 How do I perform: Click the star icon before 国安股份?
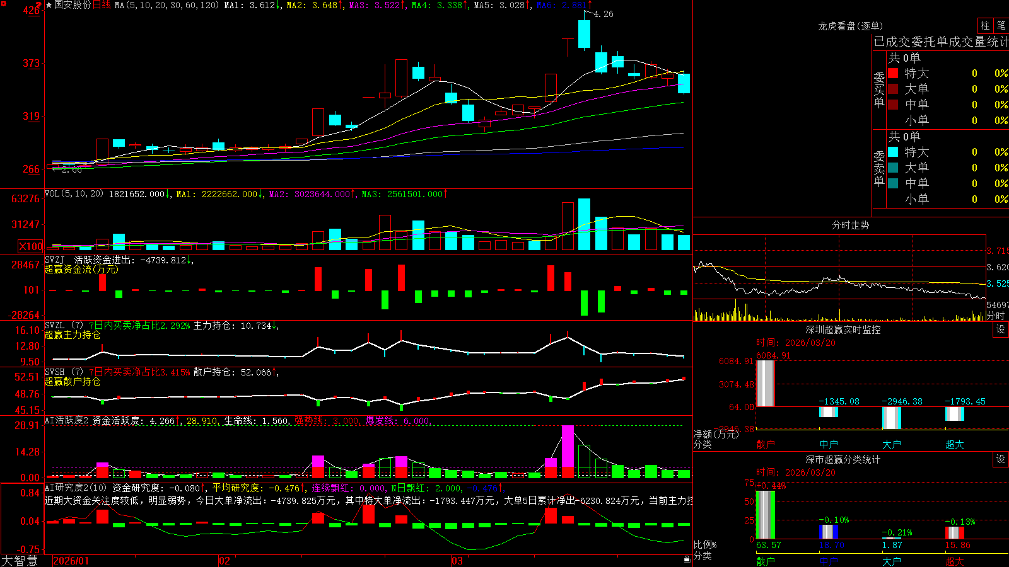(49, 5)
